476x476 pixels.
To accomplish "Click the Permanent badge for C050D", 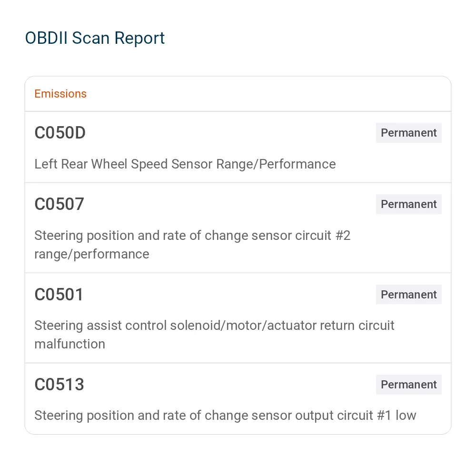I will point(408,133).
